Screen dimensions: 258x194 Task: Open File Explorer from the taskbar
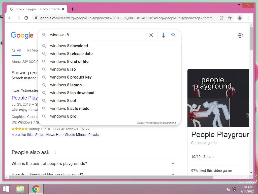(x=20, y=189)
